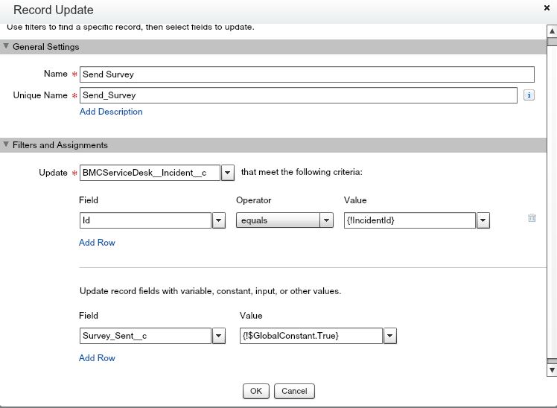Image resolution: width=557 pixels, height=408 pixels.
Task: Open the Survey_Sent__c field dropdown
Action: tap(219, 336)
